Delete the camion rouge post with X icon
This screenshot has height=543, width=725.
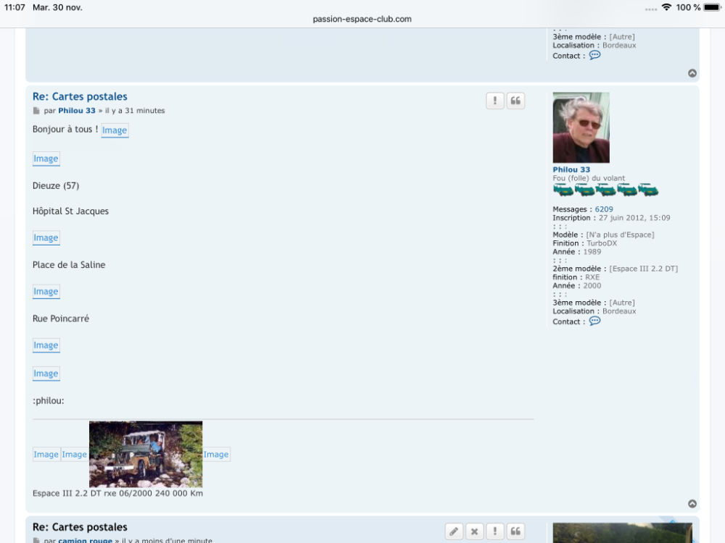[x=474, y=532]
